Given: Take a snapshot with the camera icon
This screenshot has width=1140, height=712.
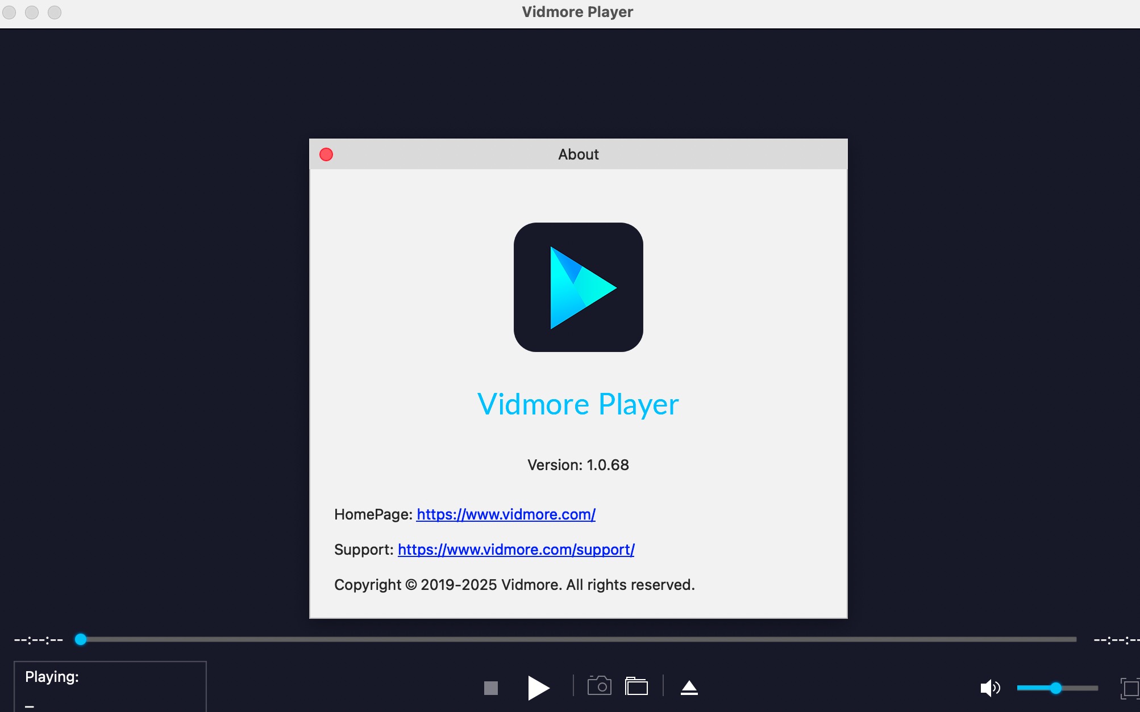Looking at the screenshot, I should 599,686.
